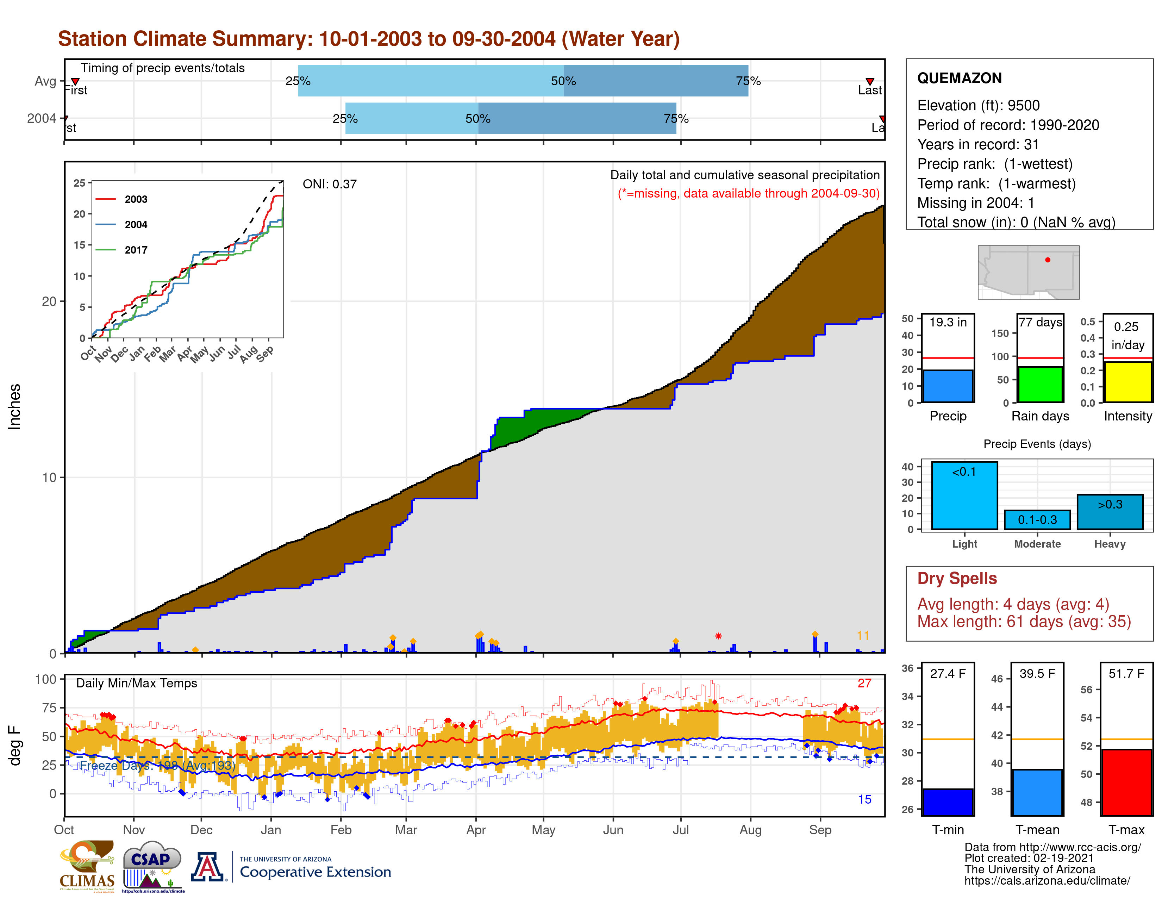
Task: Click the Avg 50% timing label
Action: point(563,81)
